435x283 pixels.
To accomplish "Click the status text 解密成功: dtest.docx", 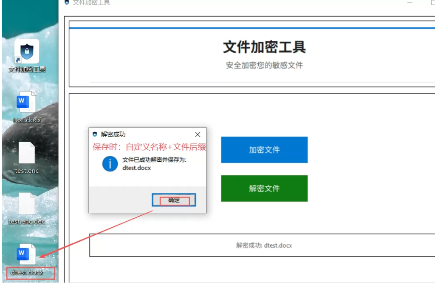I will (264, 245).
